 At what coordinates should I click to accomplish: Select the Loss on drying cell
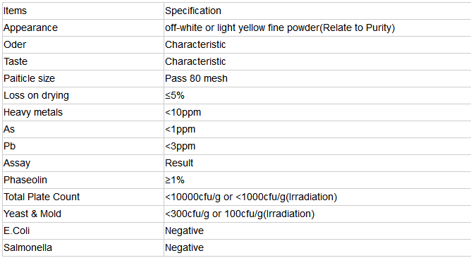(x=83, y=95)
